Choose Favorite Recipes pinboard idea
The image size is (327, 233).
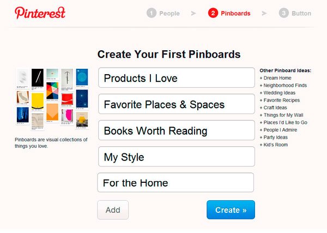283,101
